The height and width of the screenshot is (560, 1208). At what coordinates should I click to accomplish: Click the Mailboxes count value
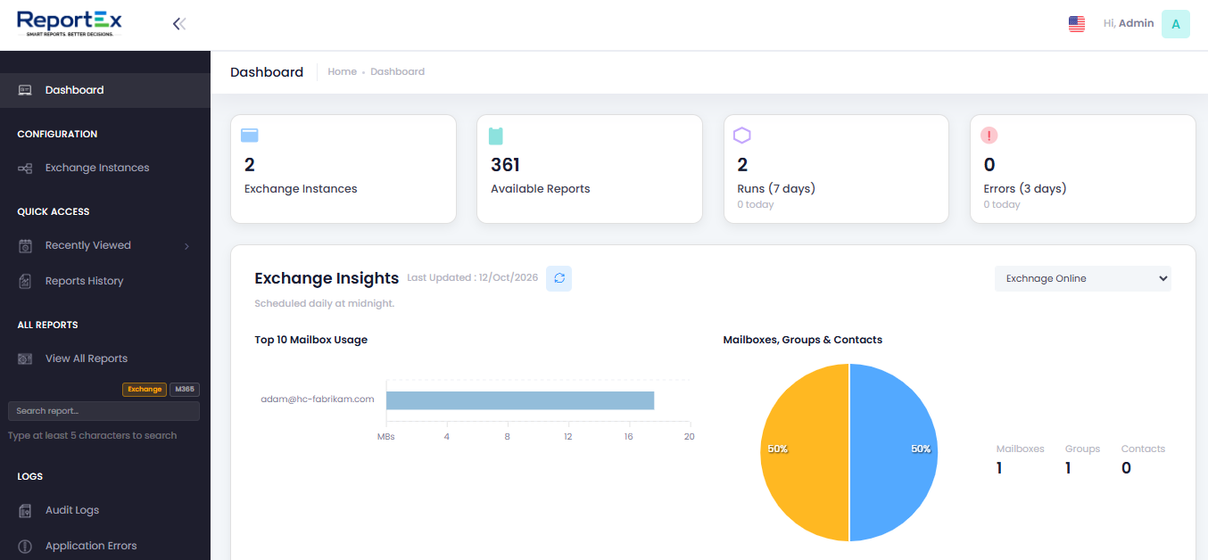click(x=999, y=468)
